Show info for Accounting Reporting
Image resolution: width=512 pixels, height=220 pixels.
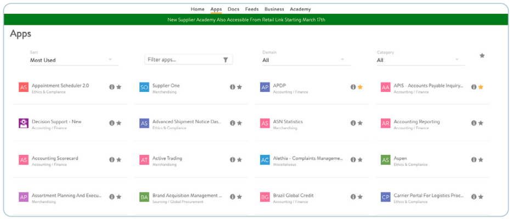[474, 123]
